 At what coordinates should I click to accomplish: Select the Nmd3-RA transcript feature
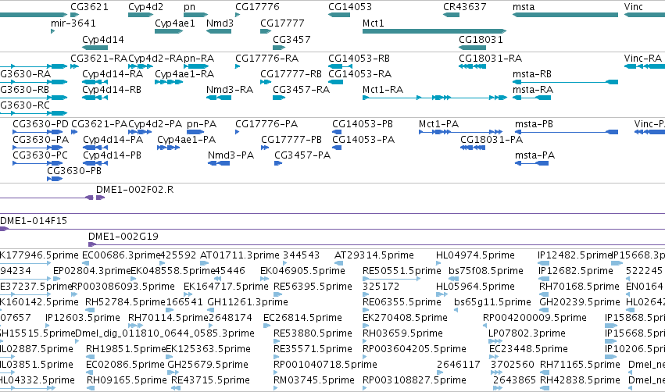point(219,98)
